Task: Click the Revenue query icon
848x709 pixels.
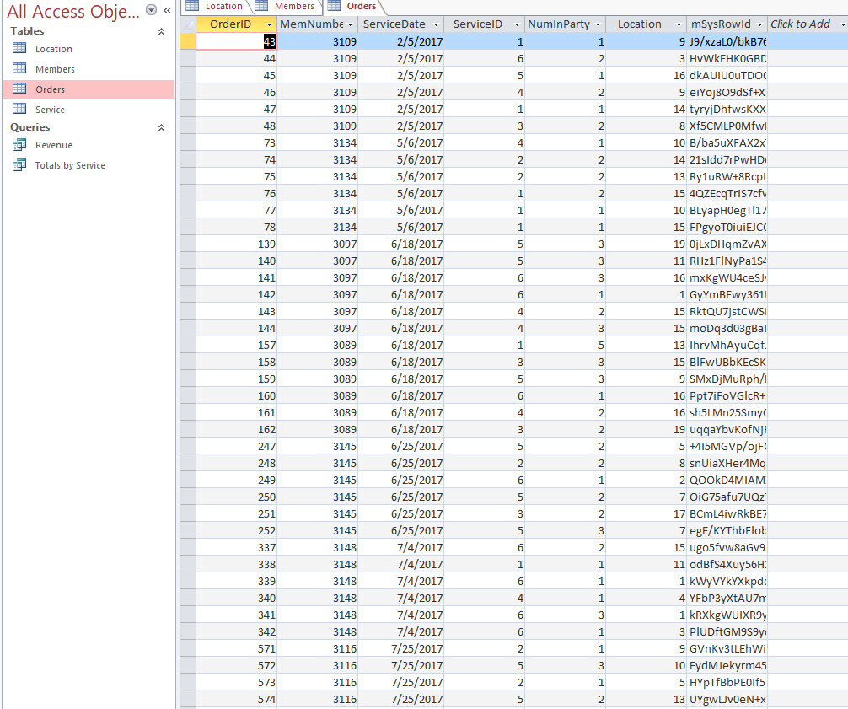Action: (19, 143)
